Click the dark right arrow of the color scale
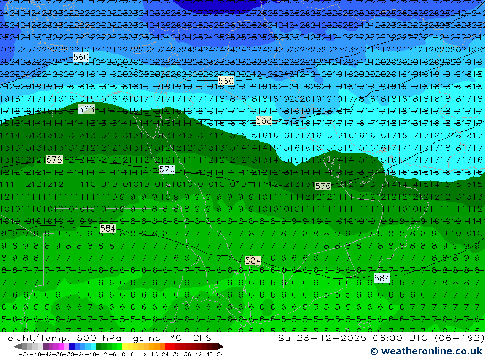 click(x=220, y=346)
